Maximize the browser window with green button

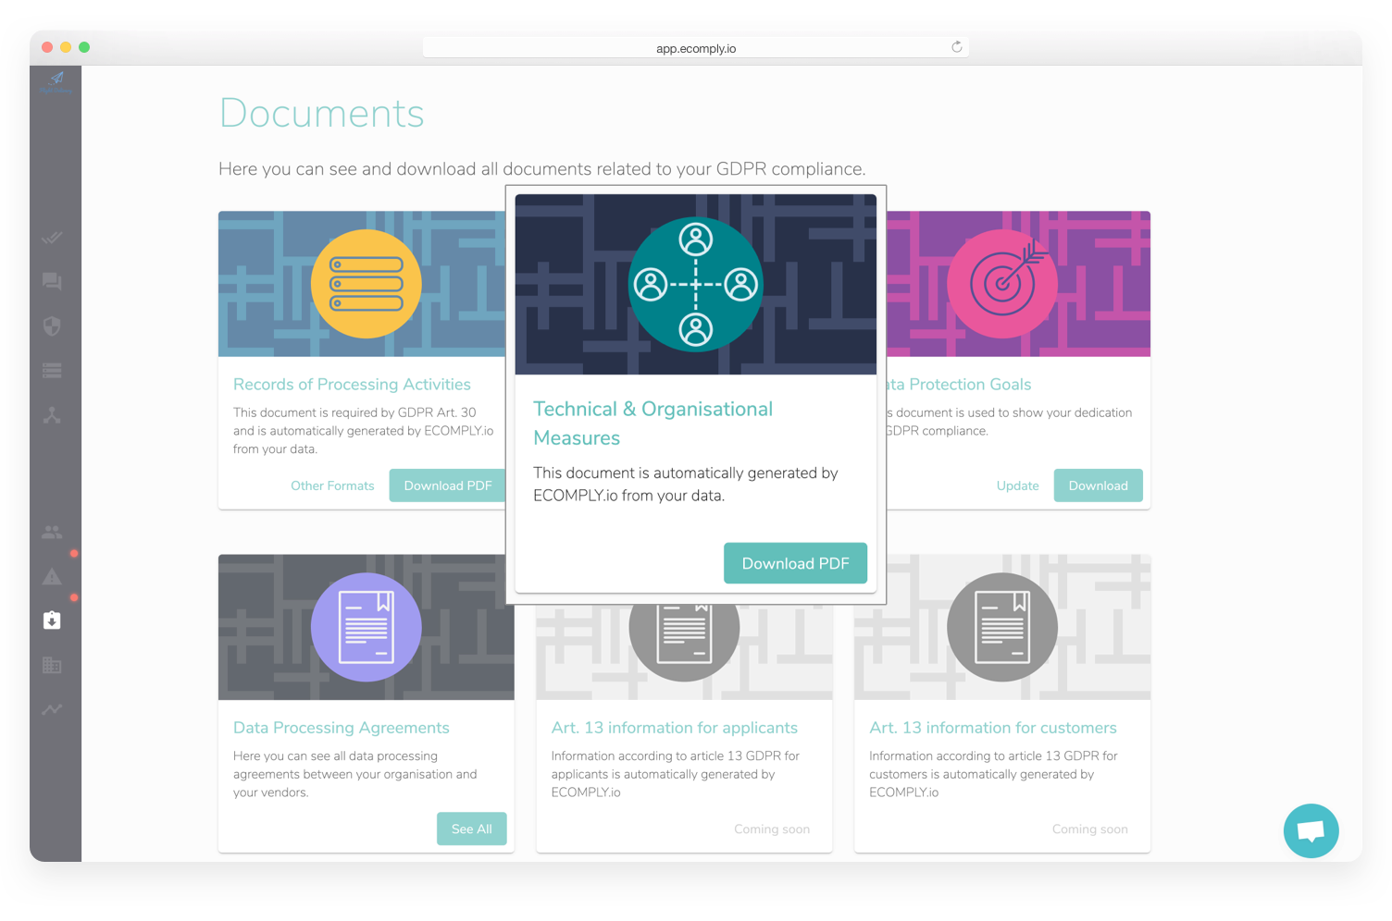(84, 47)
